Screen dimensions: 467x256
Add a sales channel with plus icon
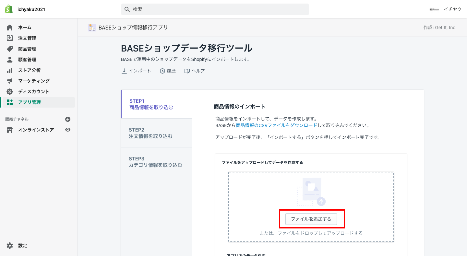coord(68,119)
